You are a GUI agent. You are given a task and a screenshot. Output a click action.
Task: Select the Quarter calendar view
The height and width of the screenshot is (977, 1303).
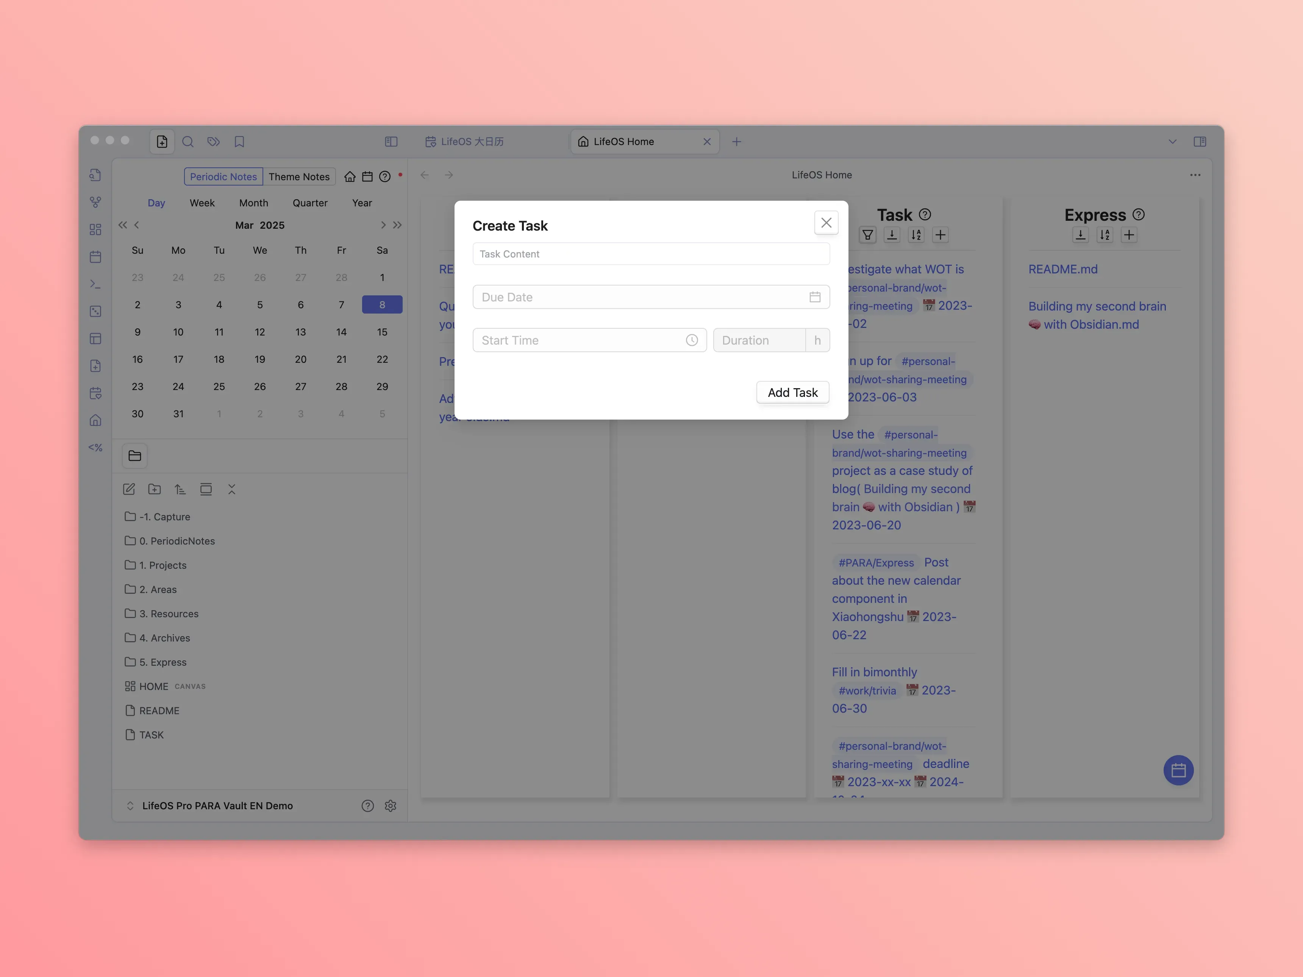click(x=310, y=203)
